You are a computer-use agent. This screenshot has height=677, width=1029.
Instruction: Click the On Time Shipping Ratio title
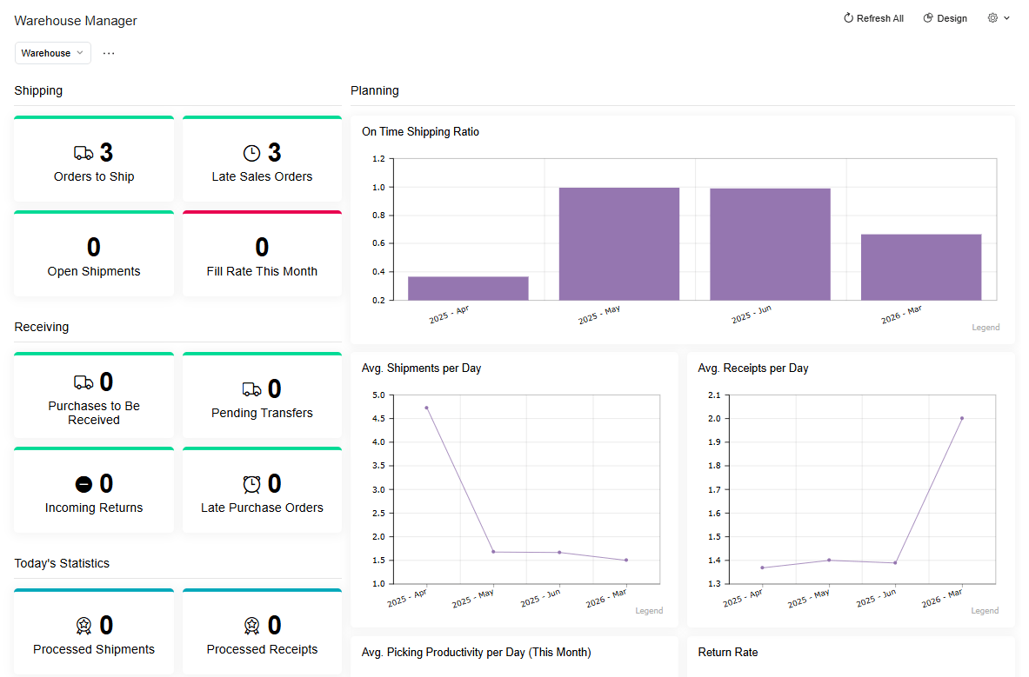tap(421, 132)
